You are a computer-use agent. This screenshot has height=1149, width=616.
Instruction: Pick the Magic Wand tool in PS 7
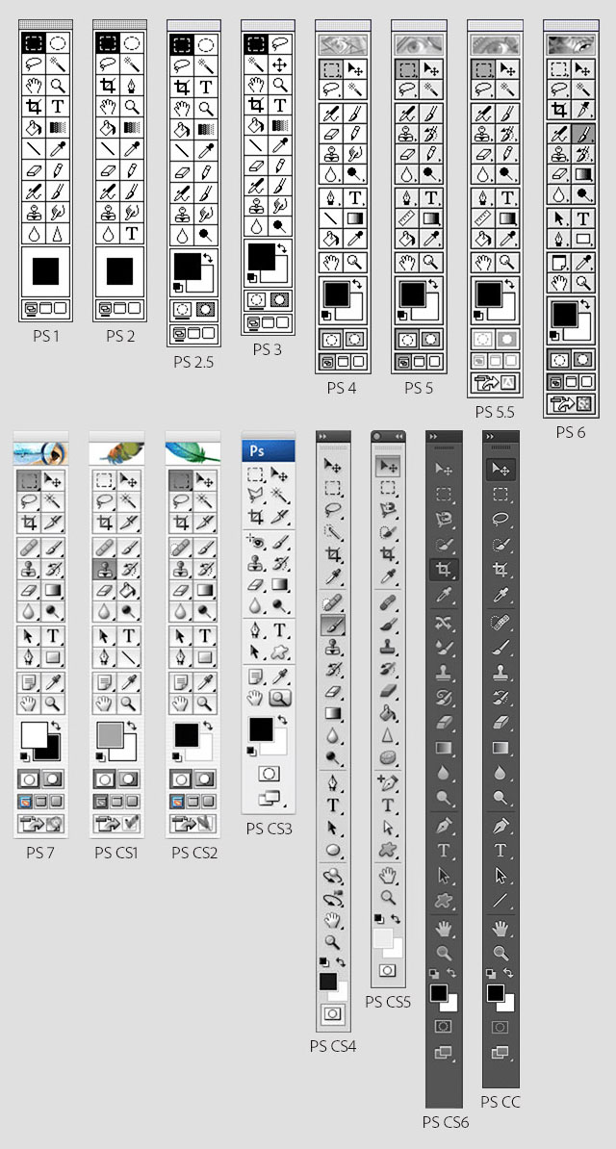click(x=51, y=500)
